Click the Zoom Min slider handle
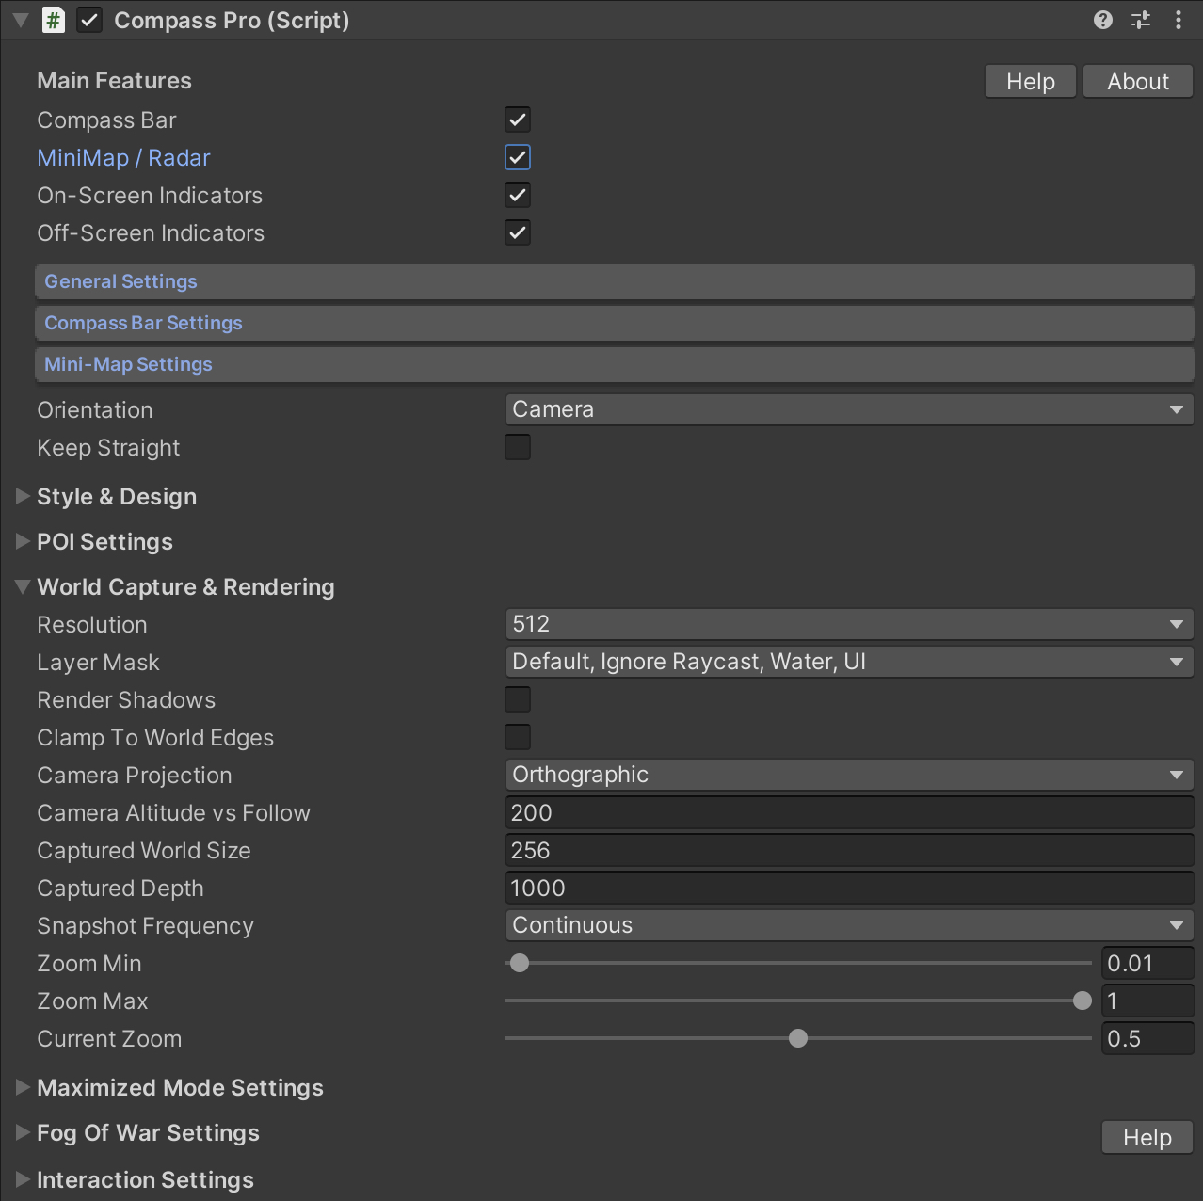The height and width of the screenshot is (1201, 1203). (520, 963)
